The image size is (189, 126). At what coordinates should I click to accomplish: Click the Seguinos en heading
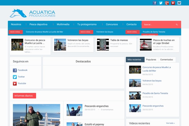[x=20, y=61]
